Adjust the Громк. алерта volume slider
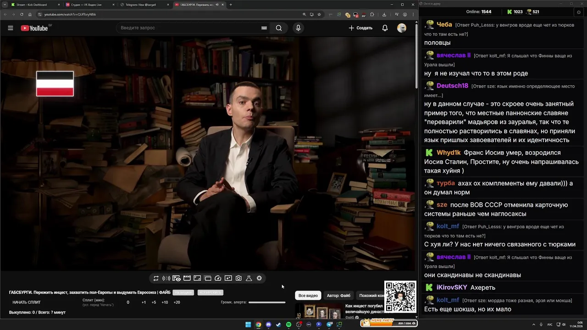The width and height of the screenshot is (587, 330). [x=267, y=302]
